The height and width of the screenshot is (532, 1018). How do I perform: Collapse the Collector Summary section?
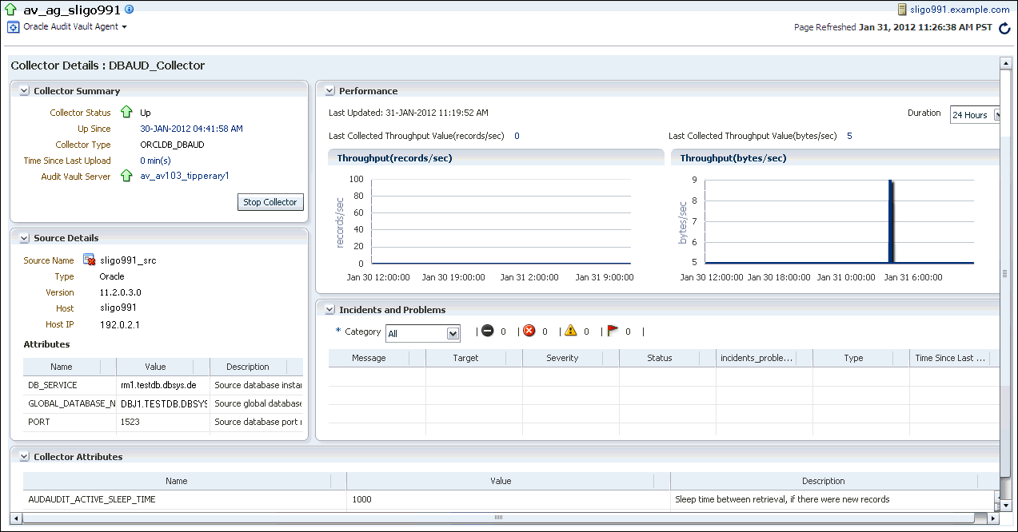tap(24, 91)
